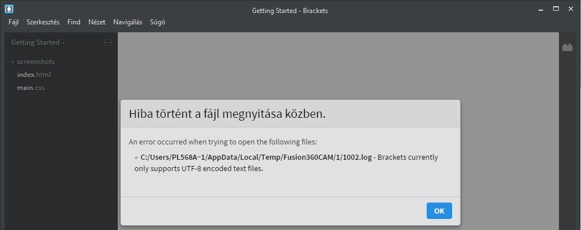Open the Getting Started project dropdown
This screenshot has height=230, width=581.
pyautogui.click(x=38, y=43)
